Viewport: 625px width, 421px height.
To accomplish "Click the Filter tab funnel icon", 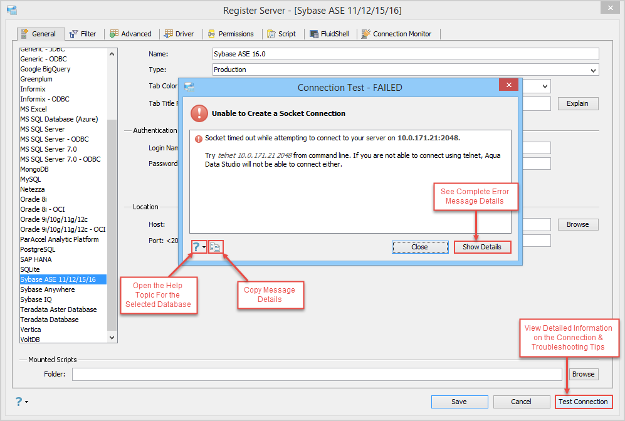I will click(x=73, y=34).
